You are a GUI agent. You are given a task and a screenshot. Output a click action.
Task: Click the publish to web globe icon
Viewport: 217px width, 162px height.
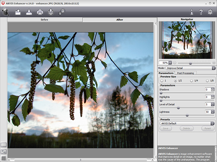coord(51,12)
